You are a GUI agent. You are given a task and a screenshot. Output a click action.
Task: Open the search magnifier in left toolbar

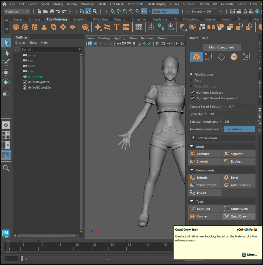[x=6, y=168]
